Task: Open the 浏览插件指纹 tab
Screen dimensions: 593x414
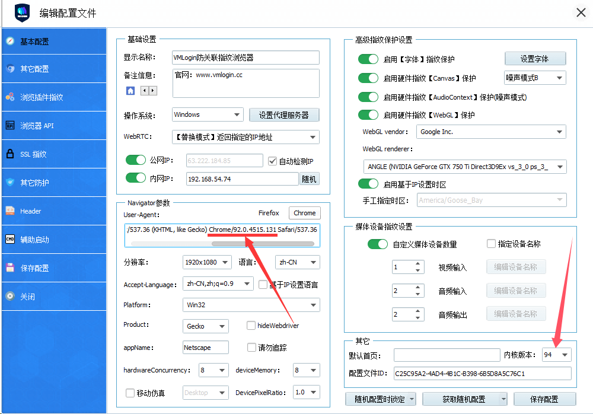Action: pos(54,97)
